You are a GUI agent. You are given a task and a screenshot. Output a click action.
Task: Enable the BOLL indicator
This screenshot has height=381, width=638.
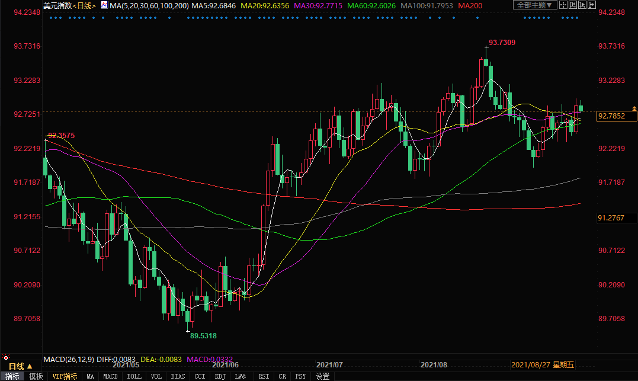134,376
